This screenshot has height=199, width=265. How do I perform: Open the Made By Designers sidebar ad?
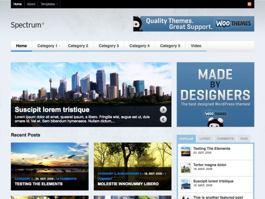(215, 94)
